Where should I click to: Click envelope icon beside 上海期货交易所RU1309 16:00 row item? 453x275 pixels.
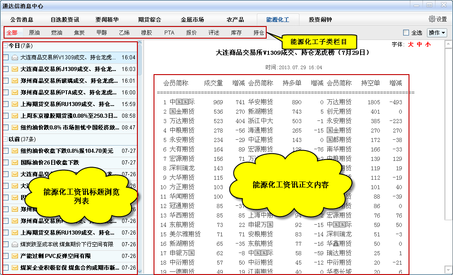pos(15,104)
